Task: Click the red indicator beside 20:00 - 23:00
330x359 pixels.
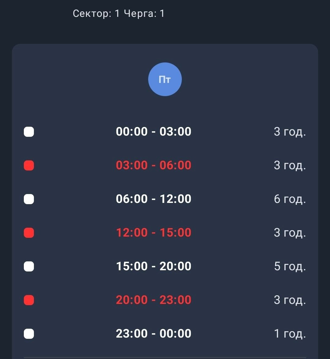Action: point(29,300)
